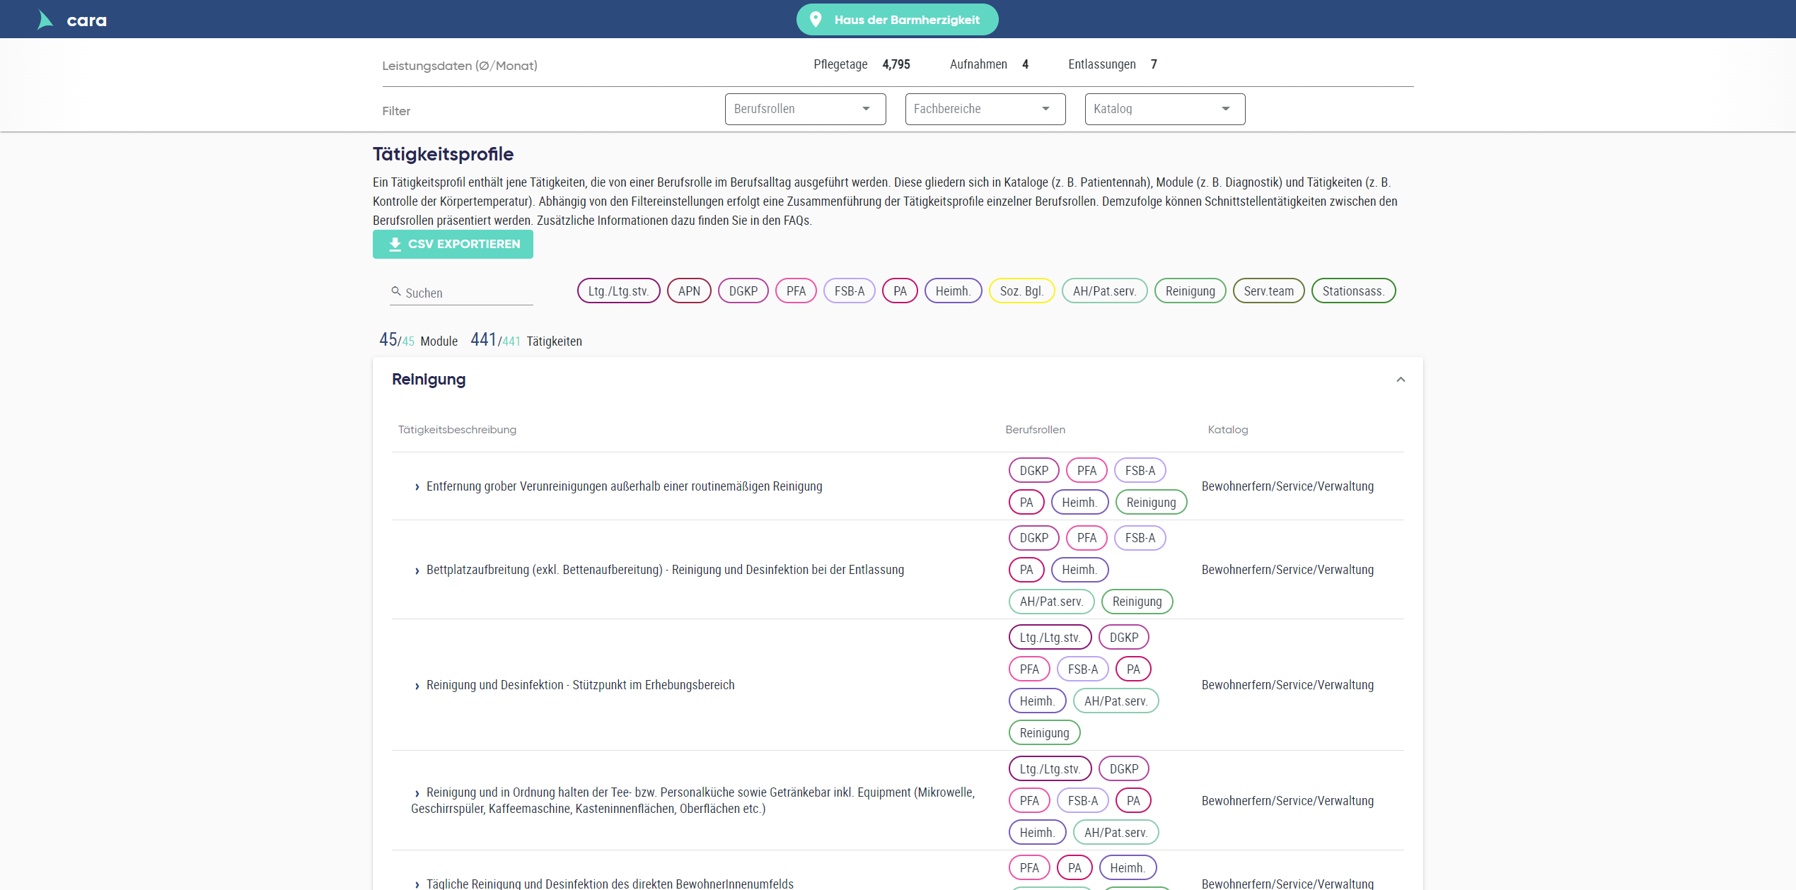Click Katalog value in Bettplatzaufbreitung row
Viewport: 1796px width, 890px height.
[x=1287, y=570]
